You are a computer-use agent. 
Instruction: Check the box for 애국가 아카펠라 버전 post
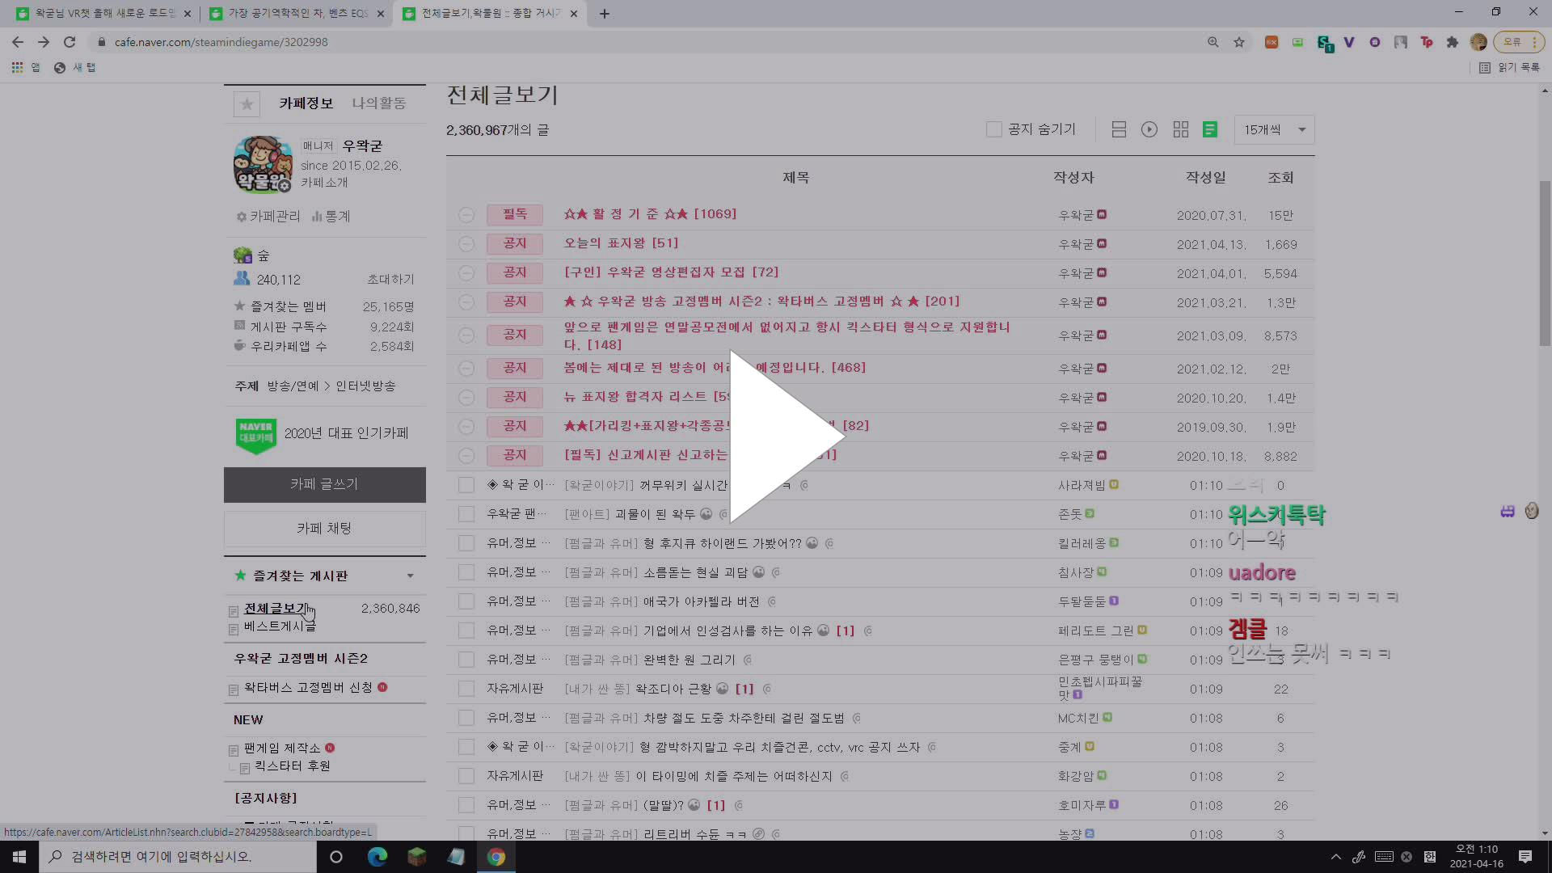(x=466, y=601)
